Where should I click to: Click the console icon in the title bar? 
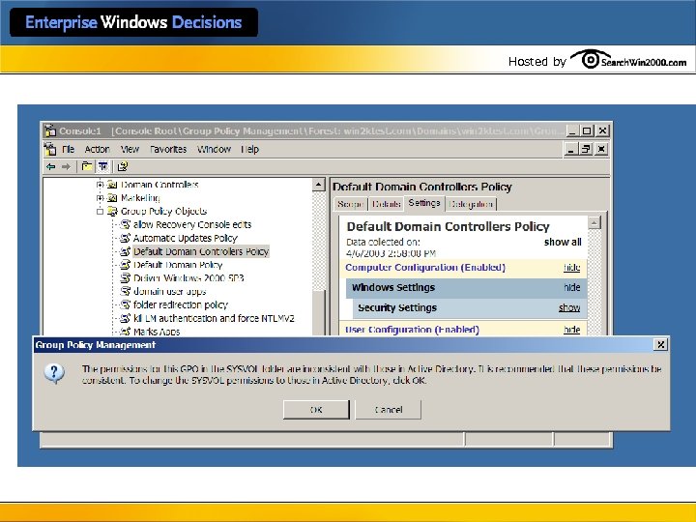(x=50, y=130)
